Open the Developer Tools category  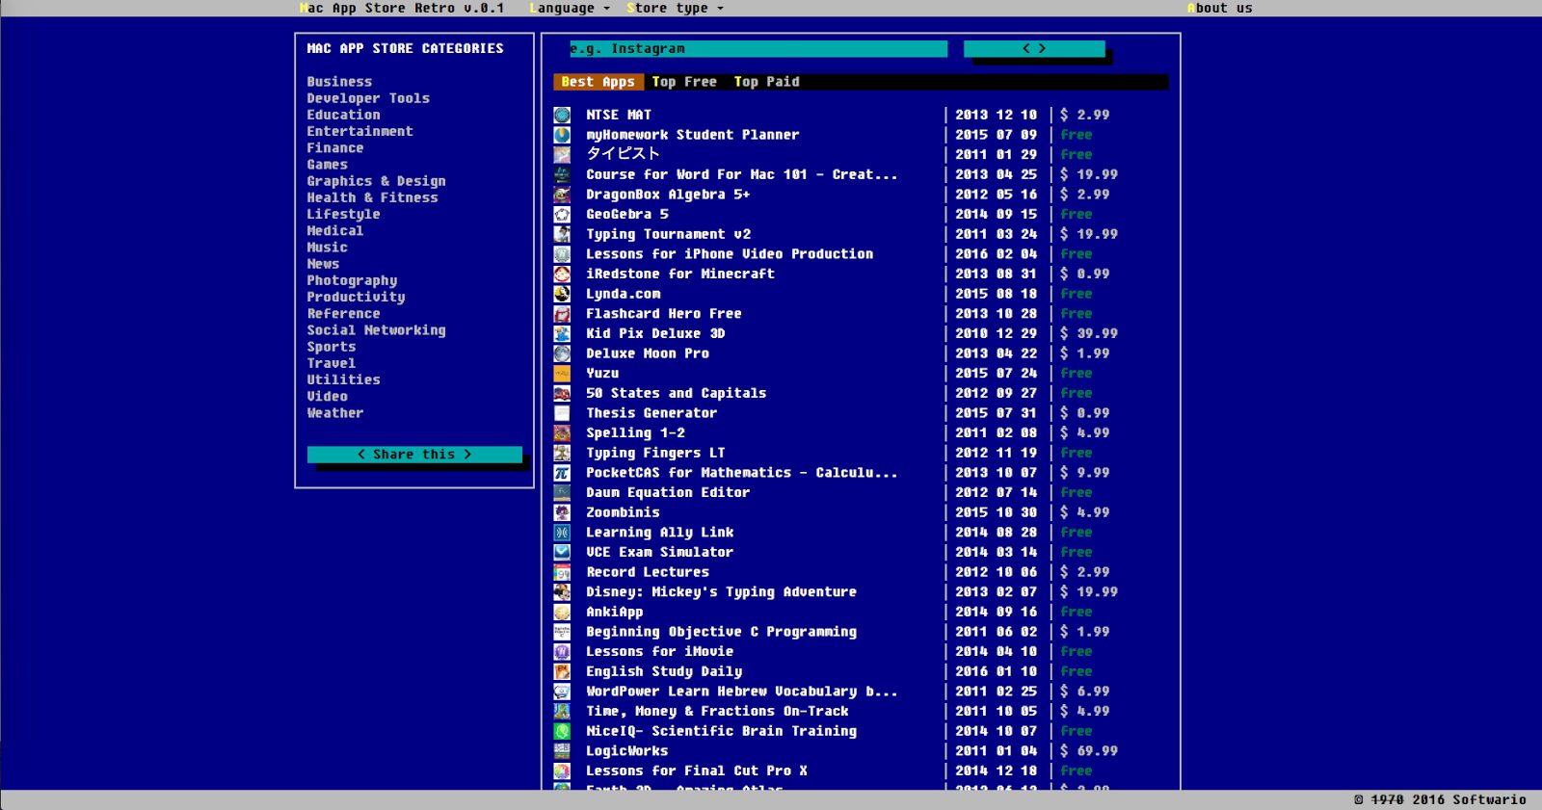pyautogui.click(x=368, y=98)
